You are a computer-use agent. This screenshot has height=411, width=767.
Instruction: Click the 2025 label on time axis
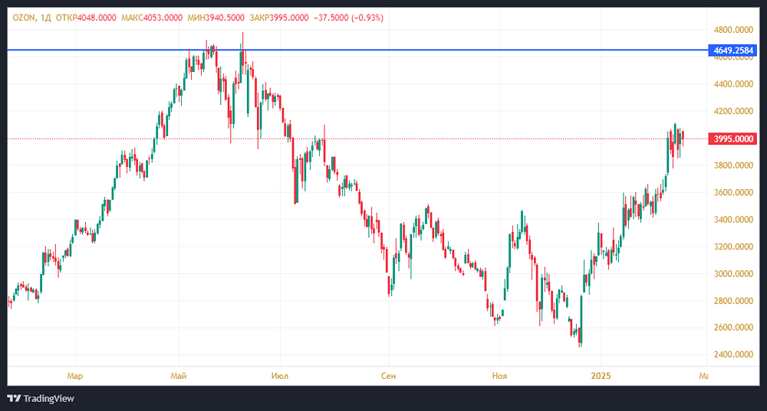[x=601, y=376]
